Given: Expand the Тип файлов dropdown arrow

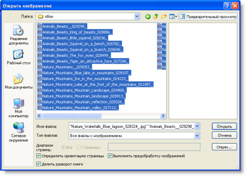Looking at the screenshot, I should [x=197, y=136].
